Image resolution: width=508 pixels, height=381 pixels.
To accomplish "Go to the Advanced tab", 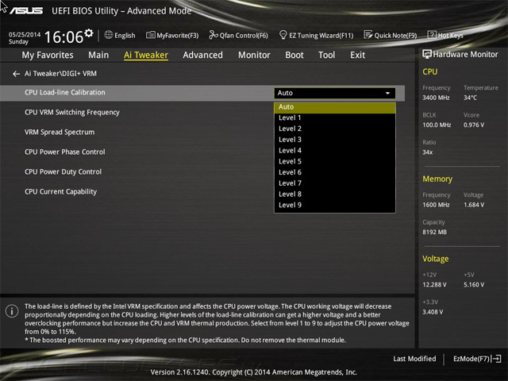I will coord(203,55).
